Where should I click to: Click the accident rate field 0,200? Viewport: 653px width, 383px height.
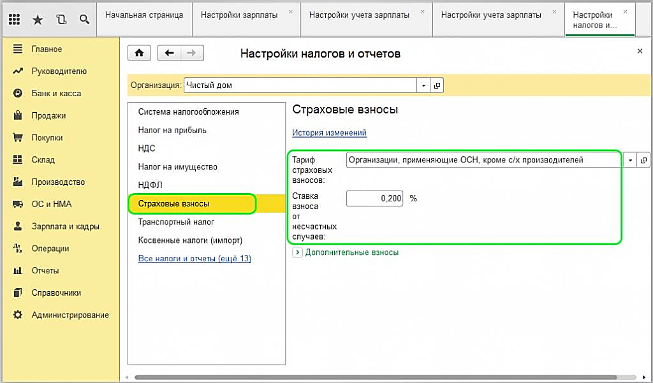(374, 199)
